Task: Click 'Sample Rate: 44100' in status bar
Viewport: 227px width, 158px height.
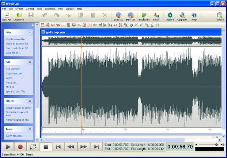Action: (13, 154)
